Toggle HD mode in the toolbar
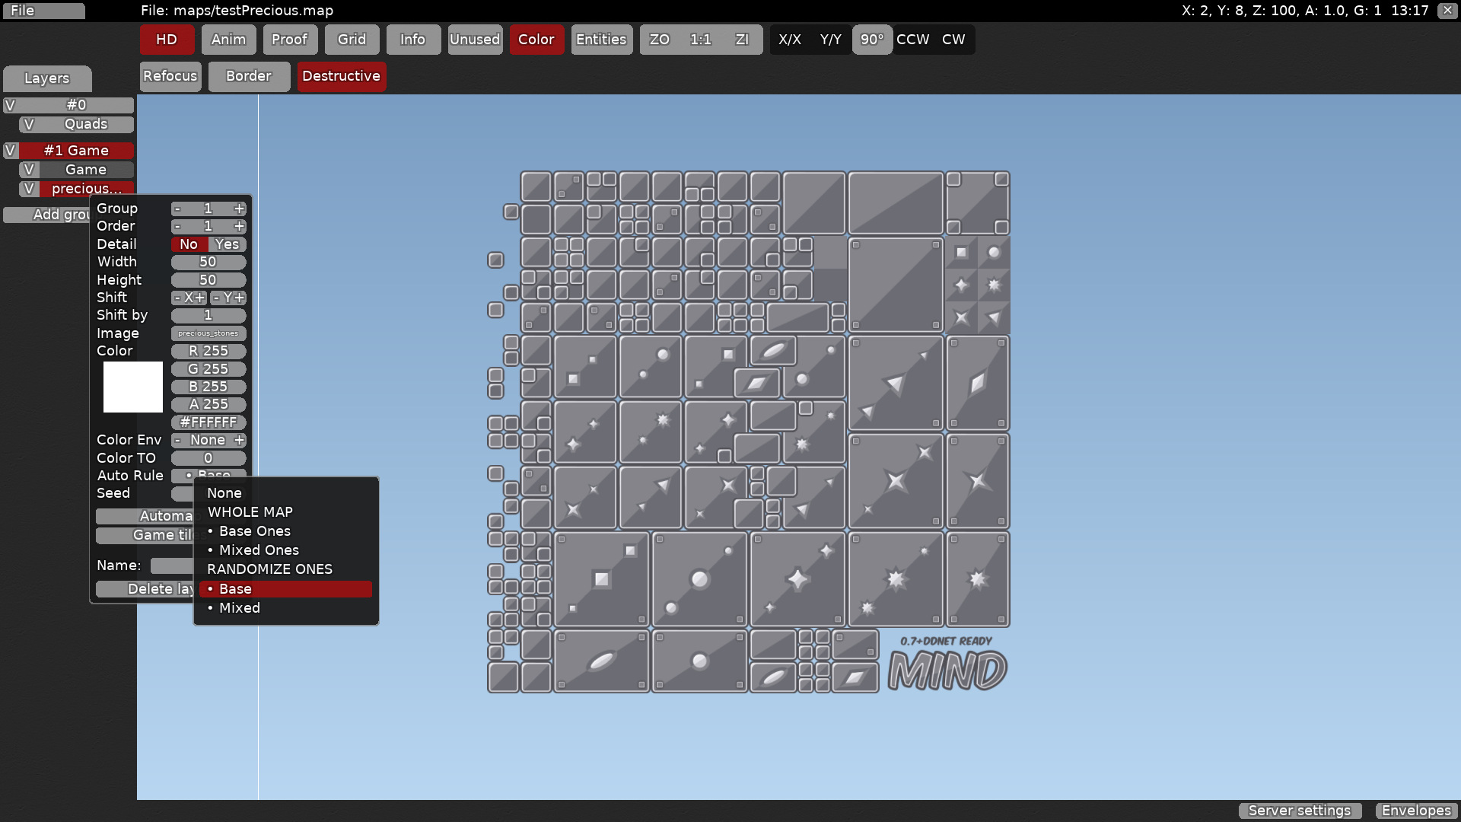The height and width of the screenshot is (822, 1461). pyautogui.click(x=166, y=40)
